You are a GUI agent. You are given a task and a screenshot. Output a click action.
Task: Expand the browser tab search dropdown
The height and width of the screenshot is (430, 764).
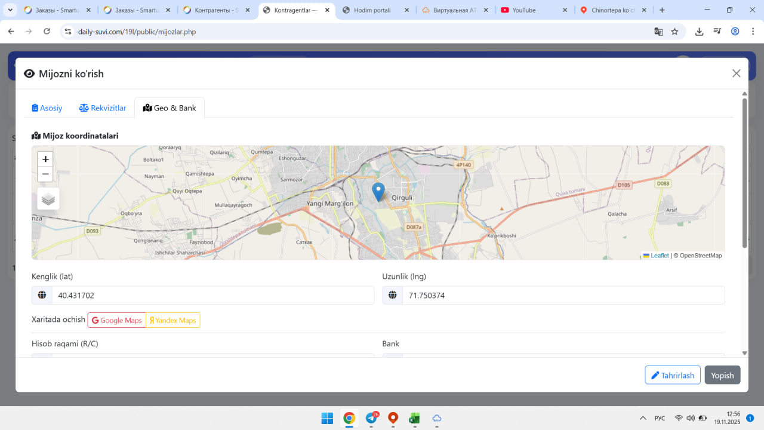coord(10,10)
